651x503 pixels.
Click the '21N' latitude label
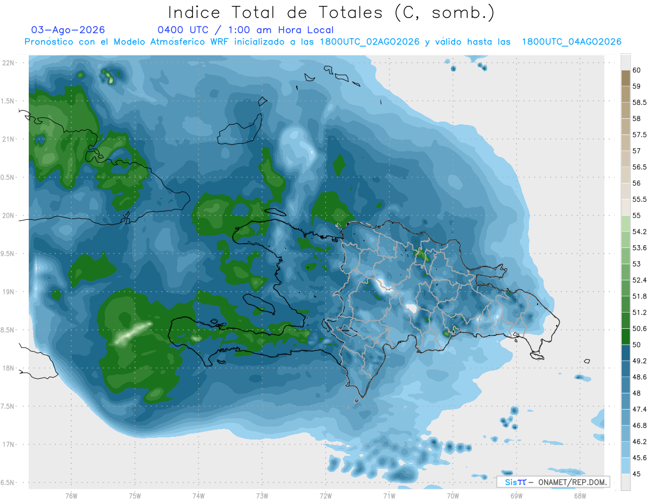point(8,139)
